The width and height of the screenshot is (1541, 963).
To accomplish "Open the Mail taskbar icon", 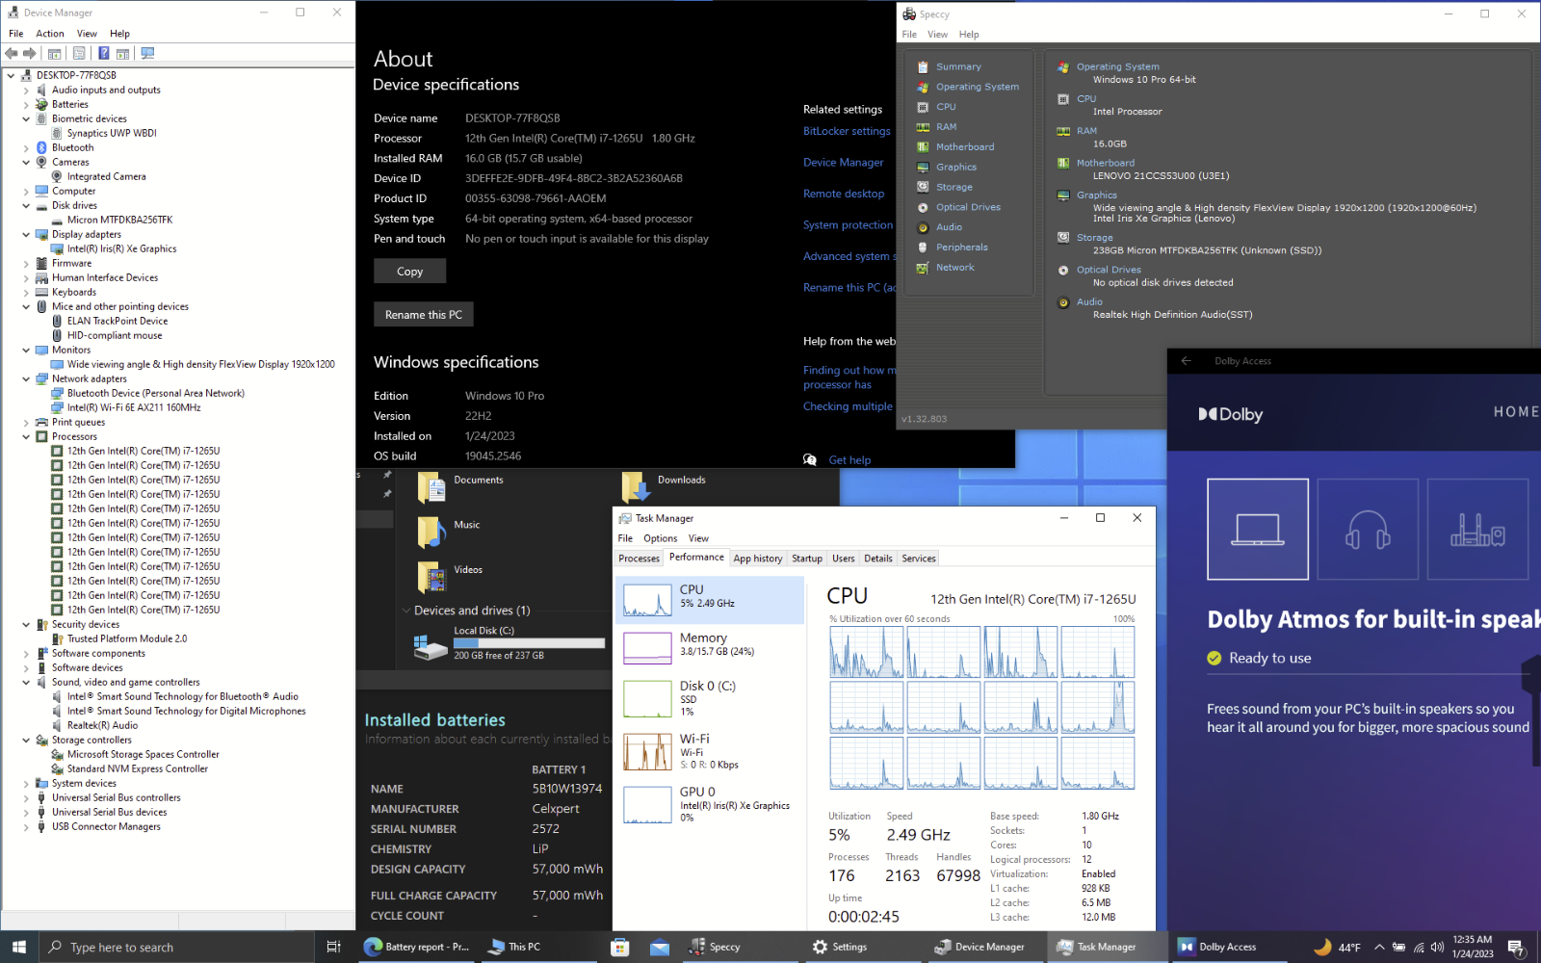I will (x=660, y=947).
